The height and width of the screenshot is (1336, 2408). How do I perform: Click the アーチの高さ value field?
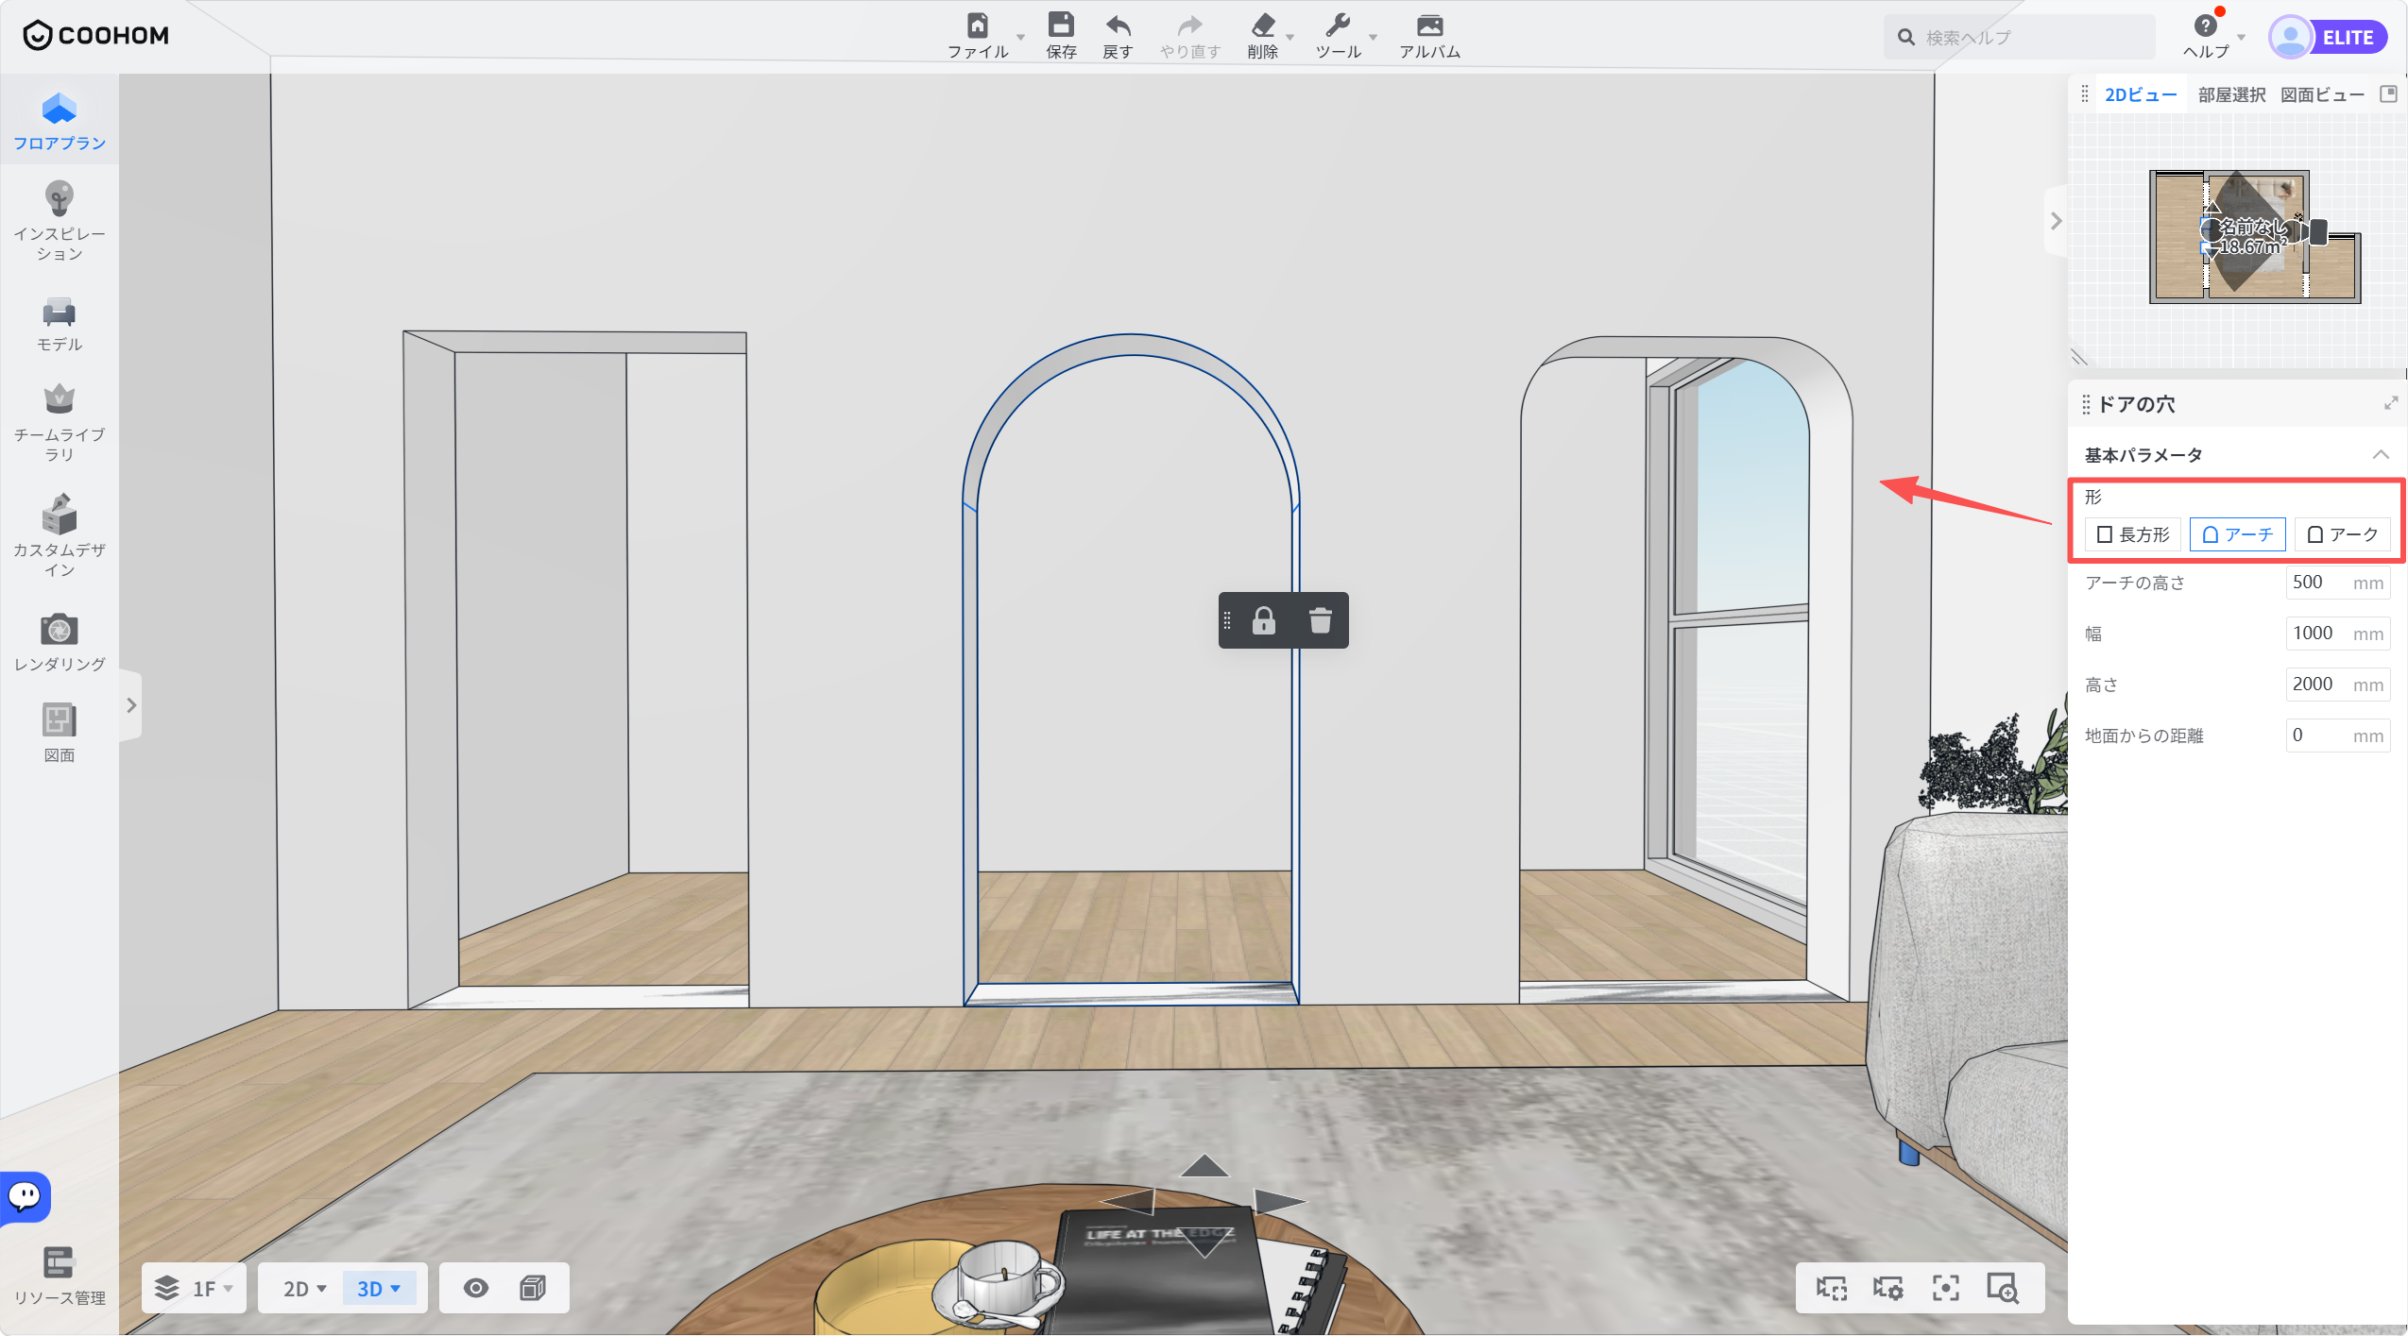[x=2337, y=583]
